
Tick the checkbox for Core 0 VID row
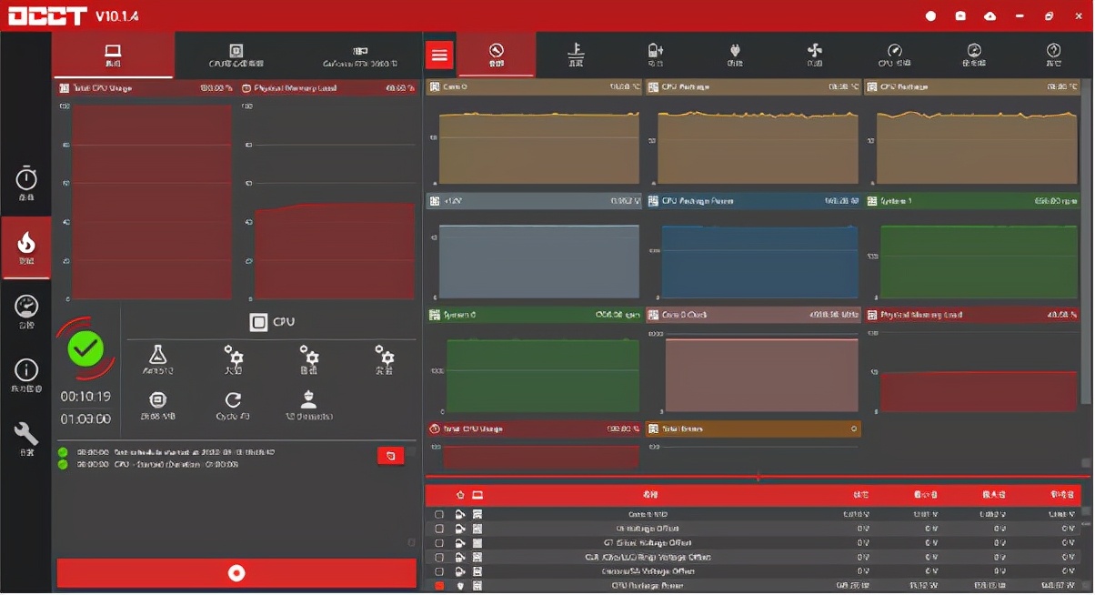(x=439, y=514)
